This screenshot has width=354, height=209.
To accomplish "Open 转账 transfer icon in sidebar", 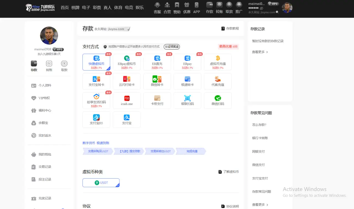I will click(x=49, y=66).
